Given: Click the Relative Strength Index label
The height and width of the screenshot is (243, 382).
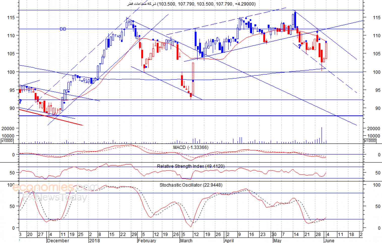Looking at the screenshot, I should (191, 166).
